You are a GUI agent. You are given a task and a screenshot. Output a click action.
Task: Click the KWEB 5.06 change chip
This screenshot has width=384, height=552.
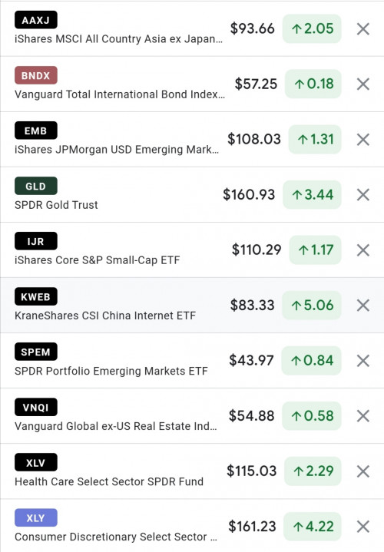pos(312,306)
